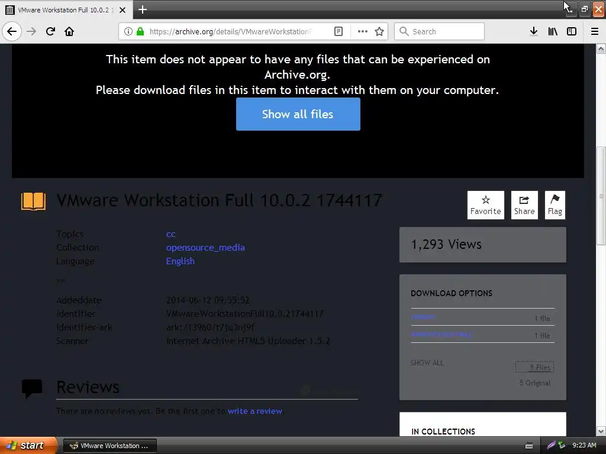606x454 pixels.
Task: Click the write a review link
Action: [254, 411]
